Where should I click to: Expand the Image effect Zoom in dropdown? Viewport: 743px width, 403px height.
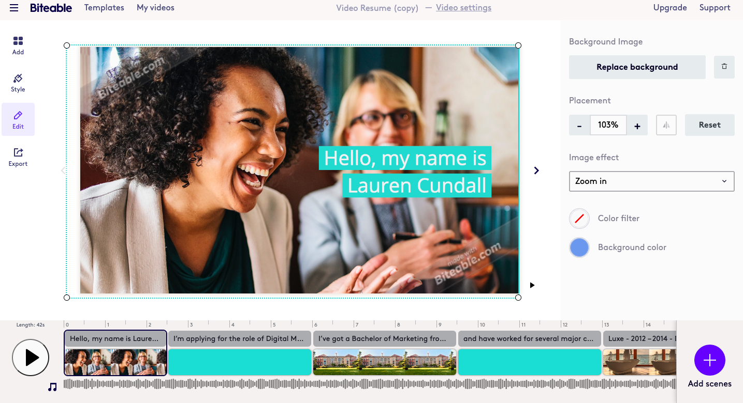(x=651, y=181)
